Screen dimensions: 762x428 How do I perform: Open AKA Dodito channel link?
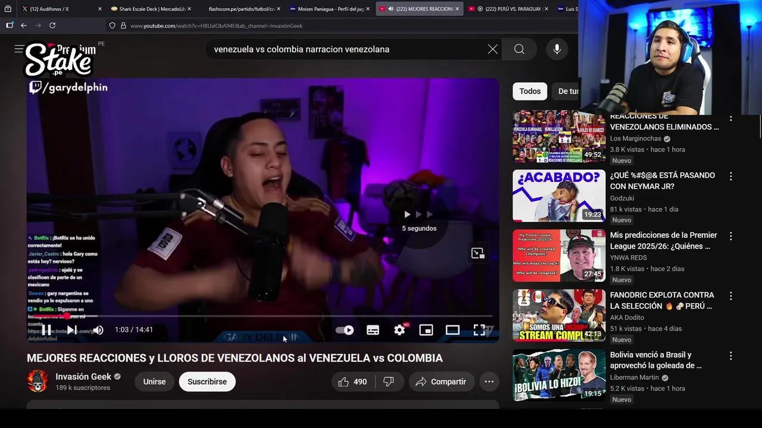click(627, 317)
